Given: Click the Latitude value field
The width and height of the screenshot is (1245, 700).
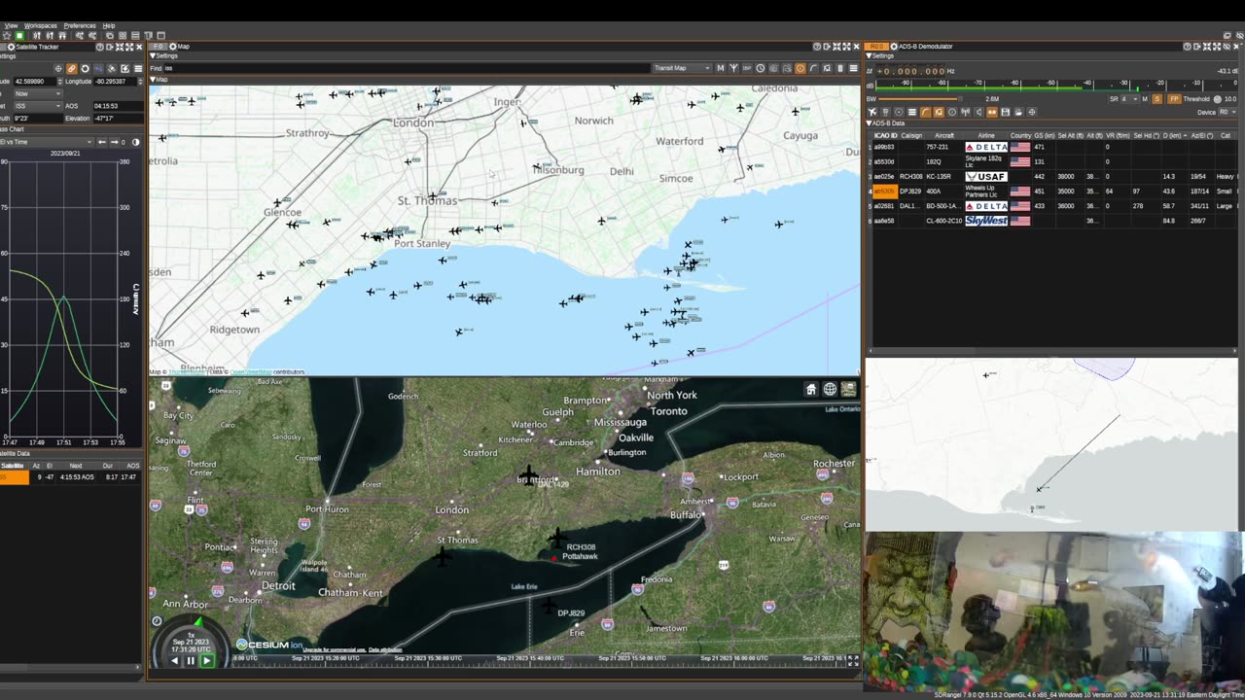Looking at the screenshot, I should point(35,82).
